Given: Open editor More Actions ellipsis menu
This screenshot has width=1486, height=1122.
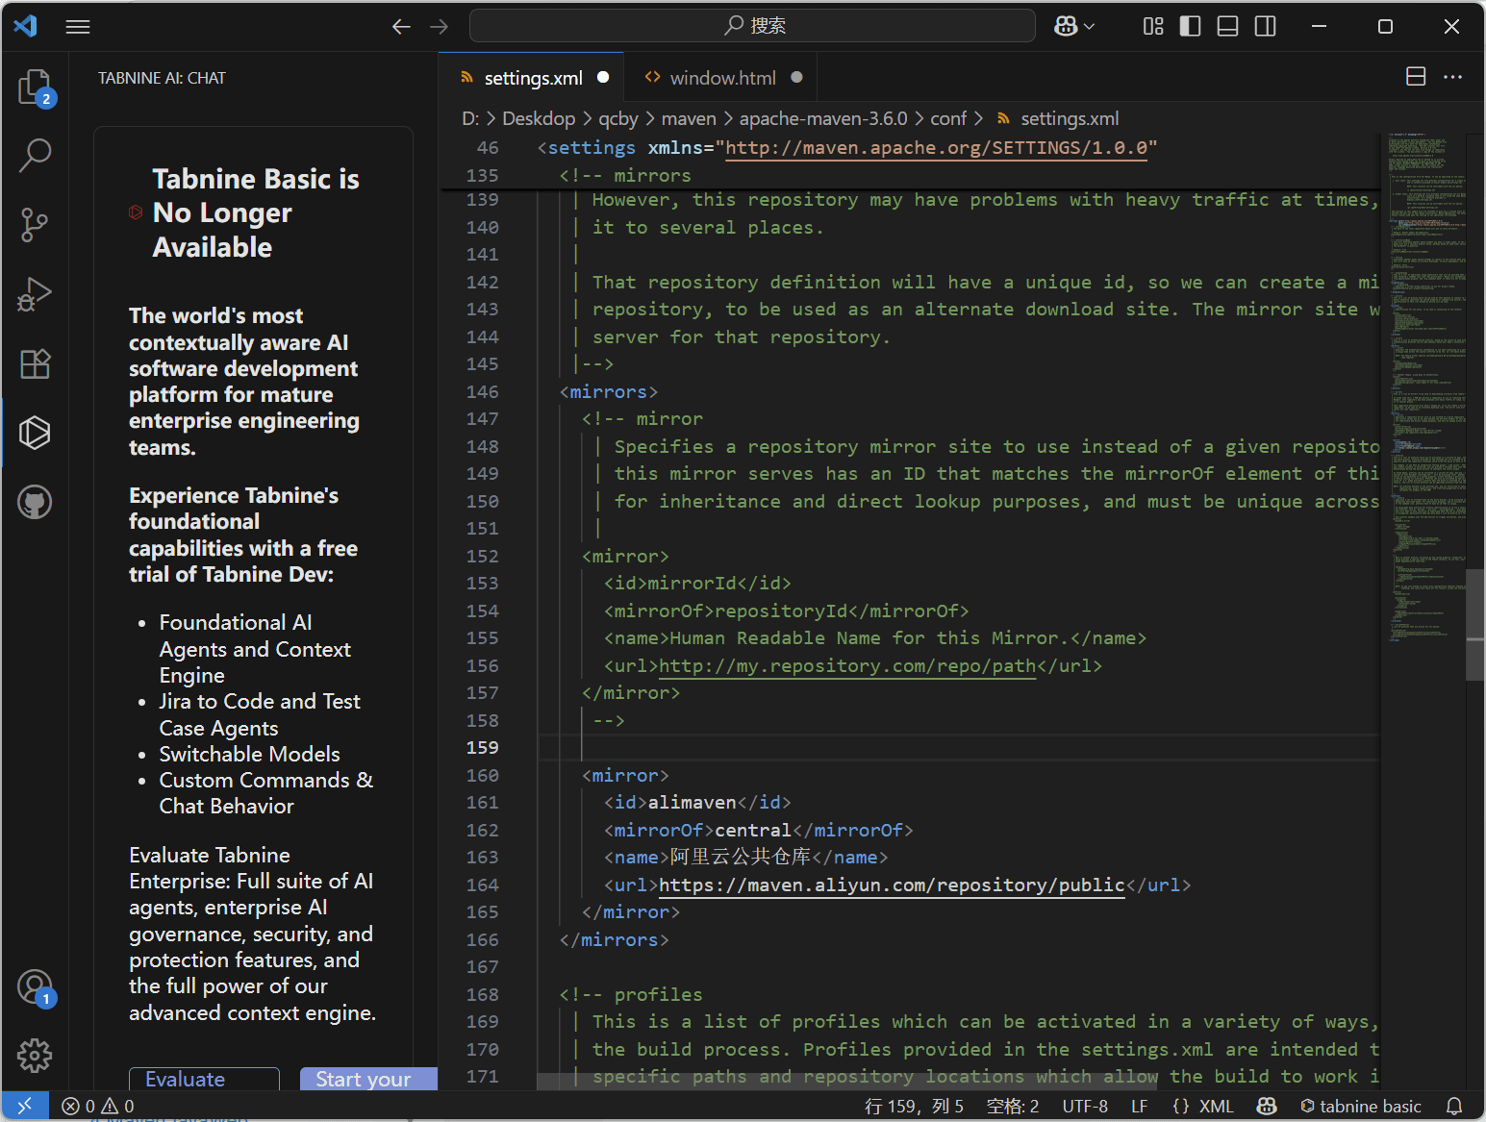Looking at the screenshot, I should (1452, 77).
